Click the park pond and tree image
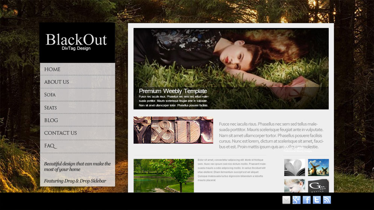The height and width of the screenshot is (210, 374). (x=163, y=176)
